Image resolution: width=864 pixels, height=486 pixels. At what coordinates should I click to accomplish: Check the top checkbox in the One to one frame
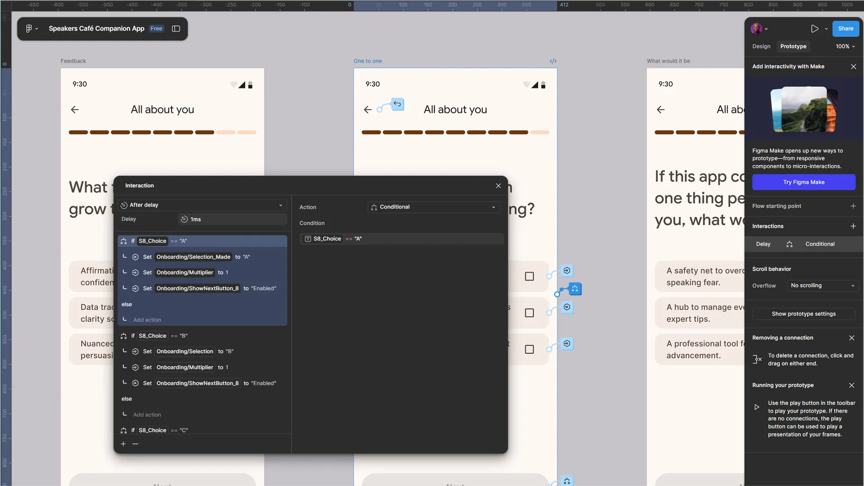tap(530, 276)
